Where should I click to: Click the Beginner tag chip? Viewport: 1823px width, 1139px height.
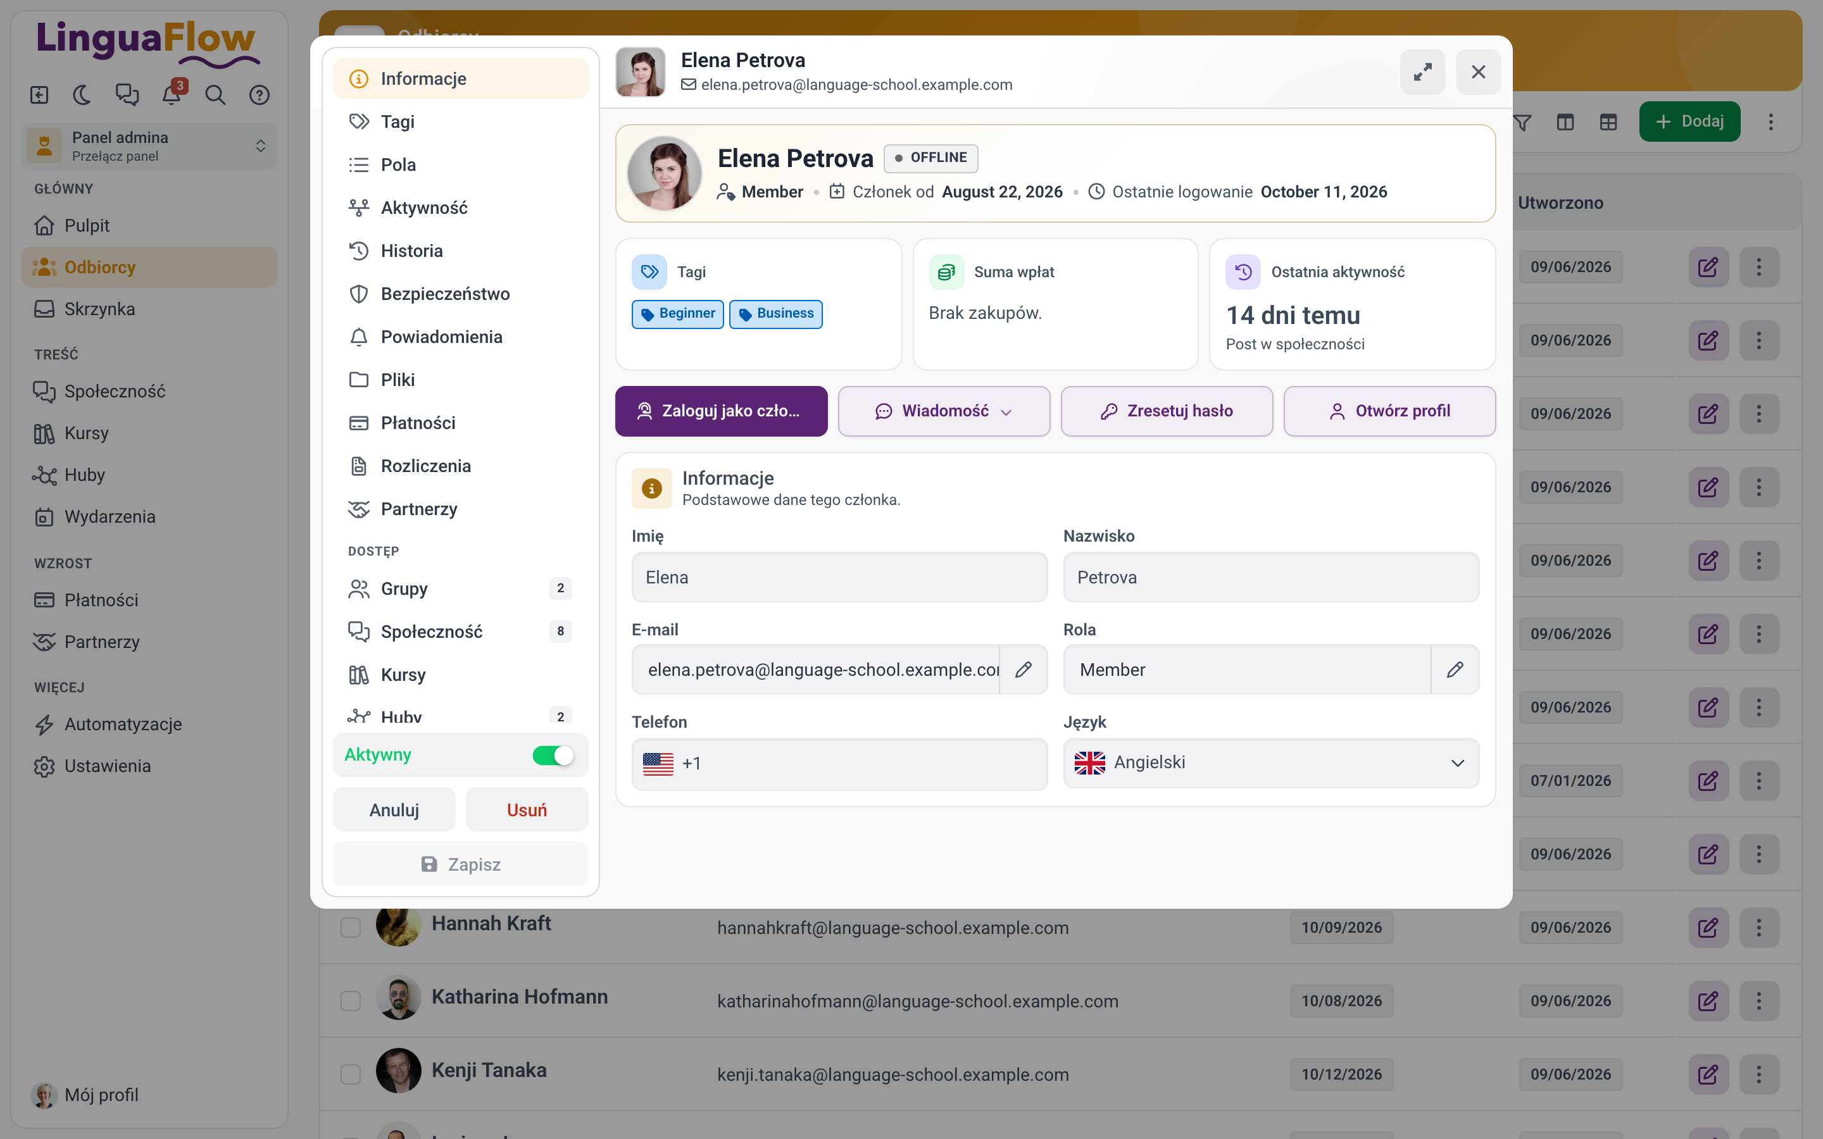pos(677,314)
